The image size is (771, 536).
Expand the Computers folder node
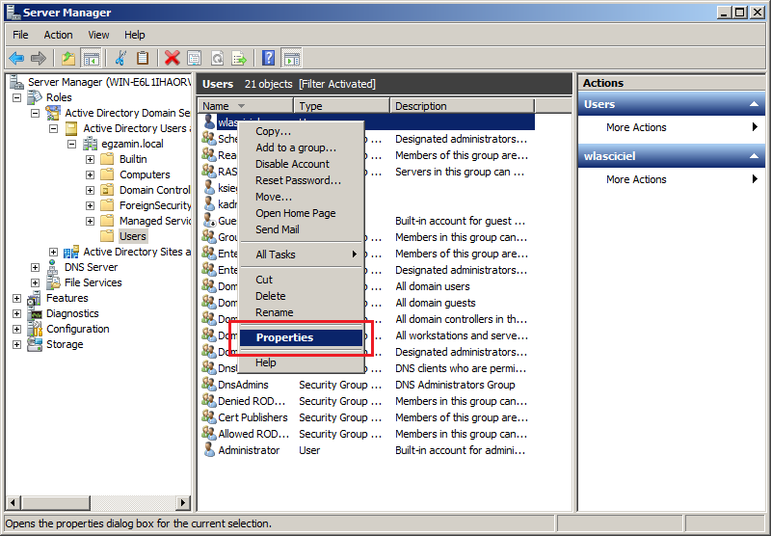(x=90, y=174)
